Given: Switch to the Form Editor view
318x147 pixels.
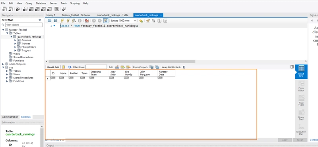Looking at the screenshot, I should tap(301, 86).
